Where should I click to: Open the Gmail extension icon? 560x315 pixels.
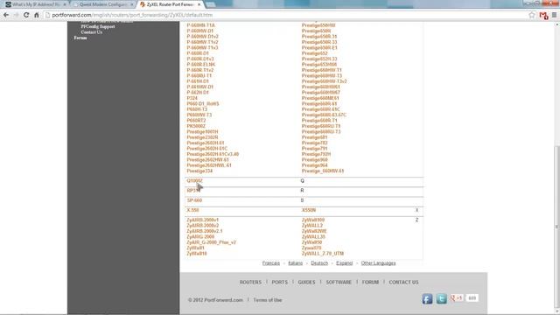543,16
